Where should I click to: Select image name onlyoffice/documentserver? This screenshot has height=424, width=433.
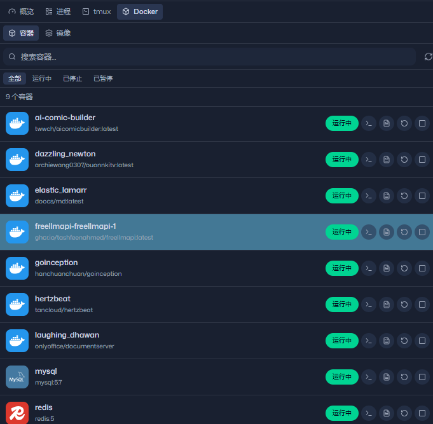coord(74,346)
